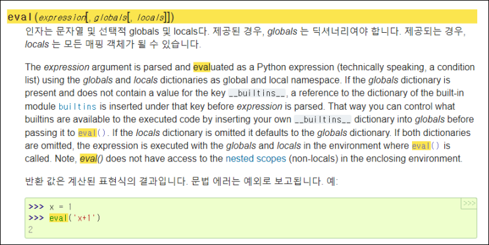The width and height of the screenshot is (489, 245).
Task: Click the Korean paragraph beginning "인자는 문자열"
Action: pyautogui.click(x=245, y=38)
